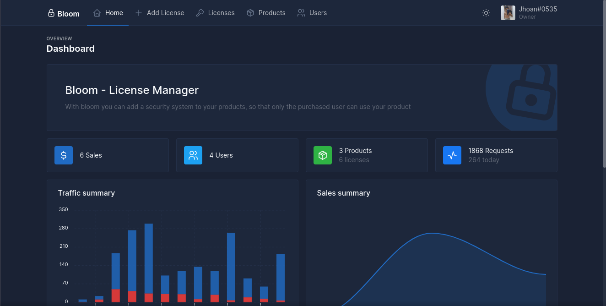The image size is (606, 306).
Task: Click the Sales summary heading
Action: (x=344, y=193)
